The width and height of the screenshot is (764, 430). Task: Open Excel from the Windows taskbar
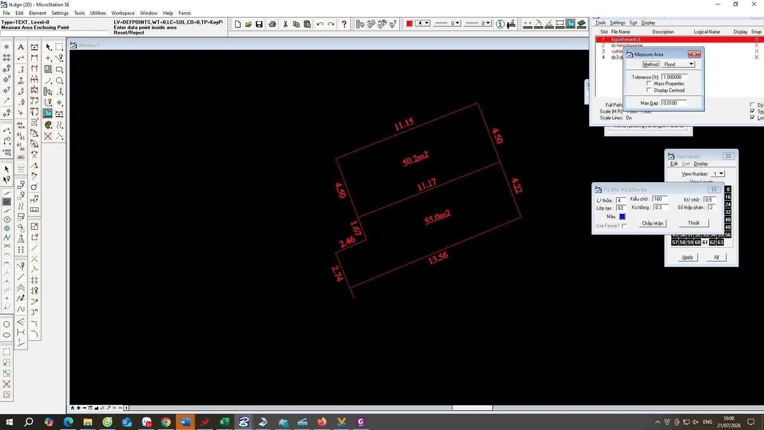click(x=224, y=422)
